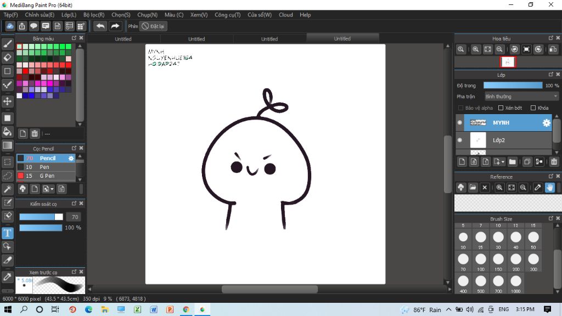Adjust the Độ trong opacity slider

point(513,85)
